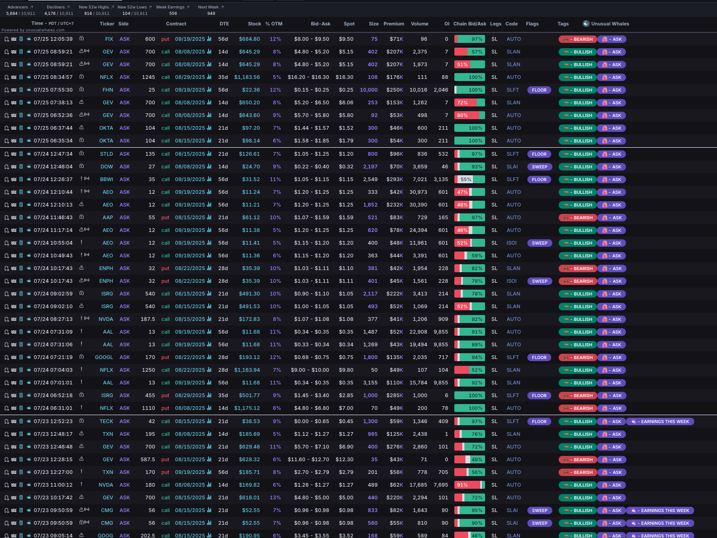The width and height of the screenshot is (717, 538).
Task: Click the SWEEP flag in the DOW row
Action: (x=540, y=167)
